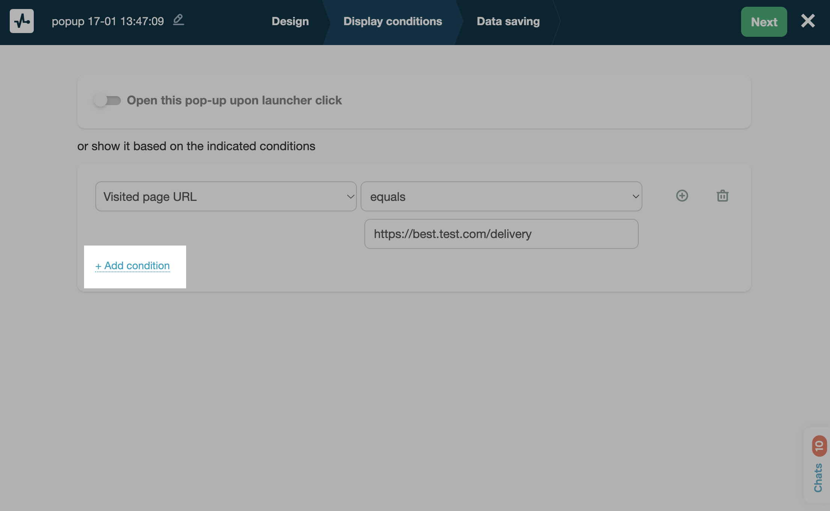Open the Chats side panel
Image resolution: width=830 pixels, height=511 pixels.
(x=818, y=478)
